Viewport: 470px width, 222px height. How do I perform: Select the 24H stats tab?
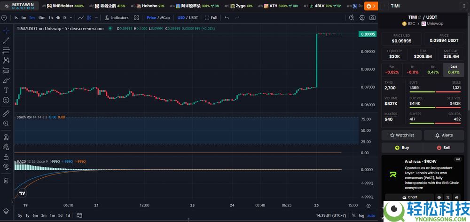454,70
